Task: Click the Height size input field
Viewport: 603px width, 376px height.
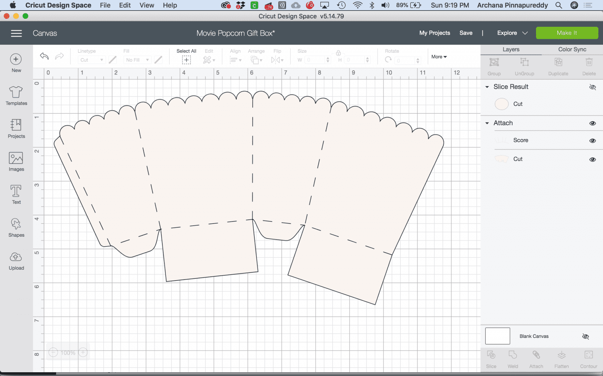Action: (x=357, y=60)
